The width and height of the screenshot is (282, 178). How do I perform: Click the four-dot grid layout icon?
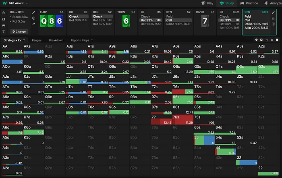[x=267, y=40]
